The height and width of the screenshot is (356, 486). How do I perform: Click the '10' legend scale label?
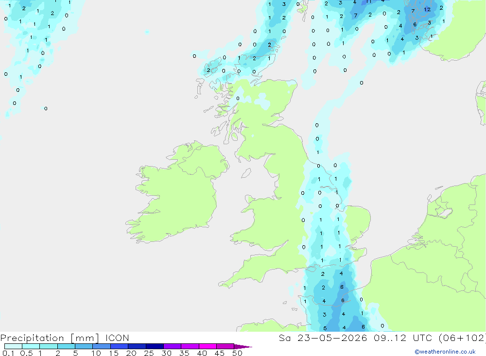tap(96, 353)
